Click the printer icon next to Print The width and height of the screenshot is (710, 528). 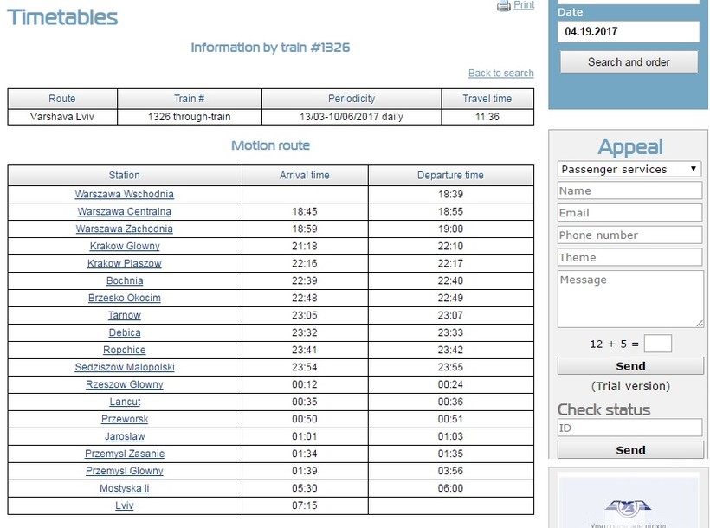coord(504,6)
